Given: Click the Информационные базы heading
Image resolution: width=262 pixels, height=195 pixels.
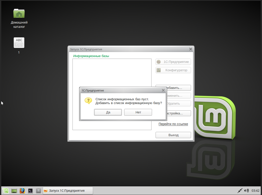Looking at the screenshot, I should coord(91,56).
